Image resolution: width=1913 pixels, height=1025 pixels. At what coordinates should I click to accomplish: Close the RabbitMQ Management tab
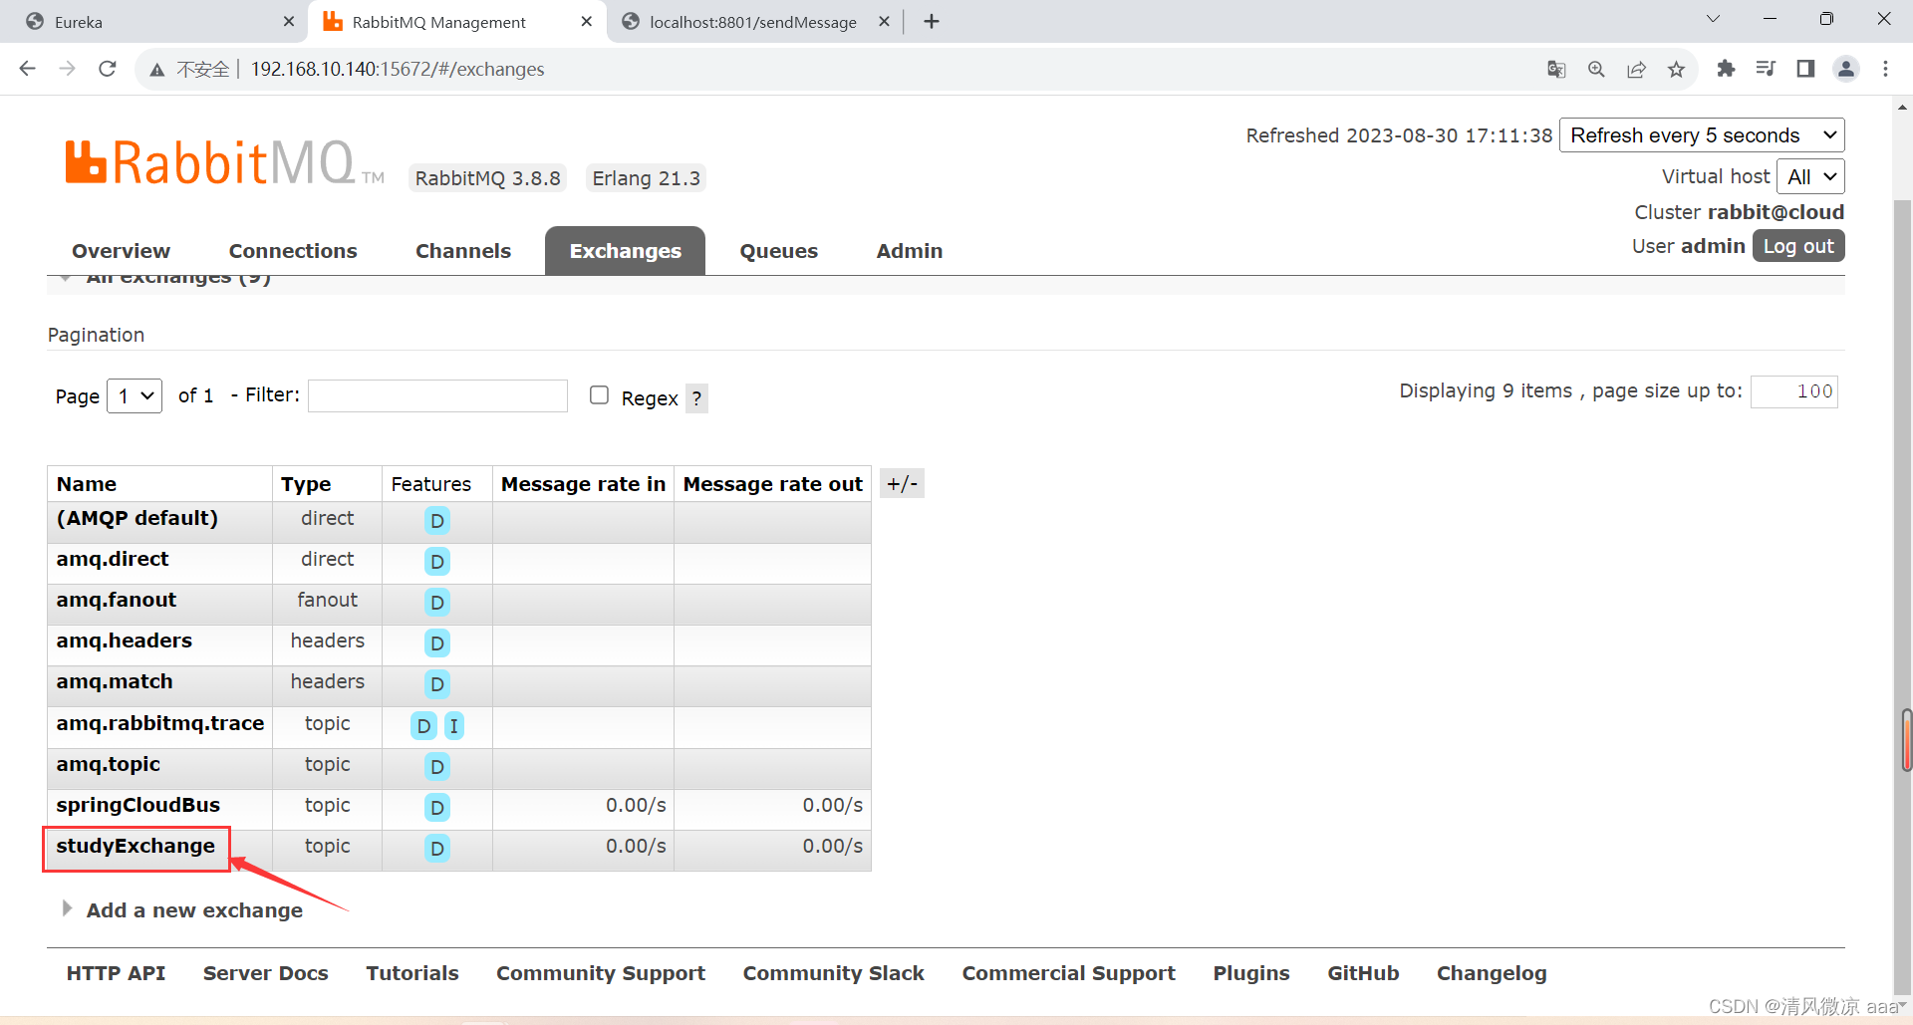click(587, 21)
